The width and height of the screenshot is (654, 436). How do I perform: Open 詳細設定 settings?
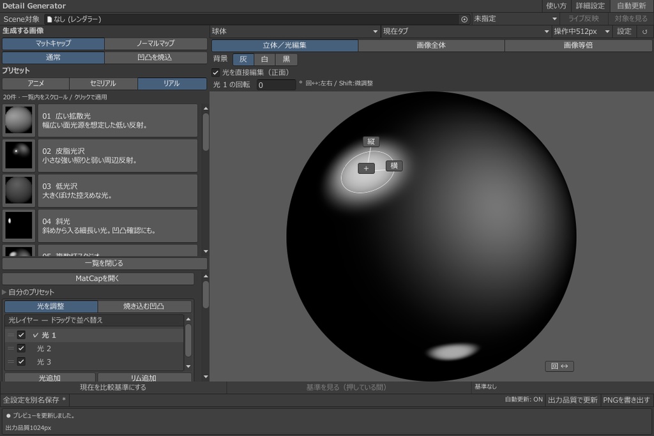[590, 6]
